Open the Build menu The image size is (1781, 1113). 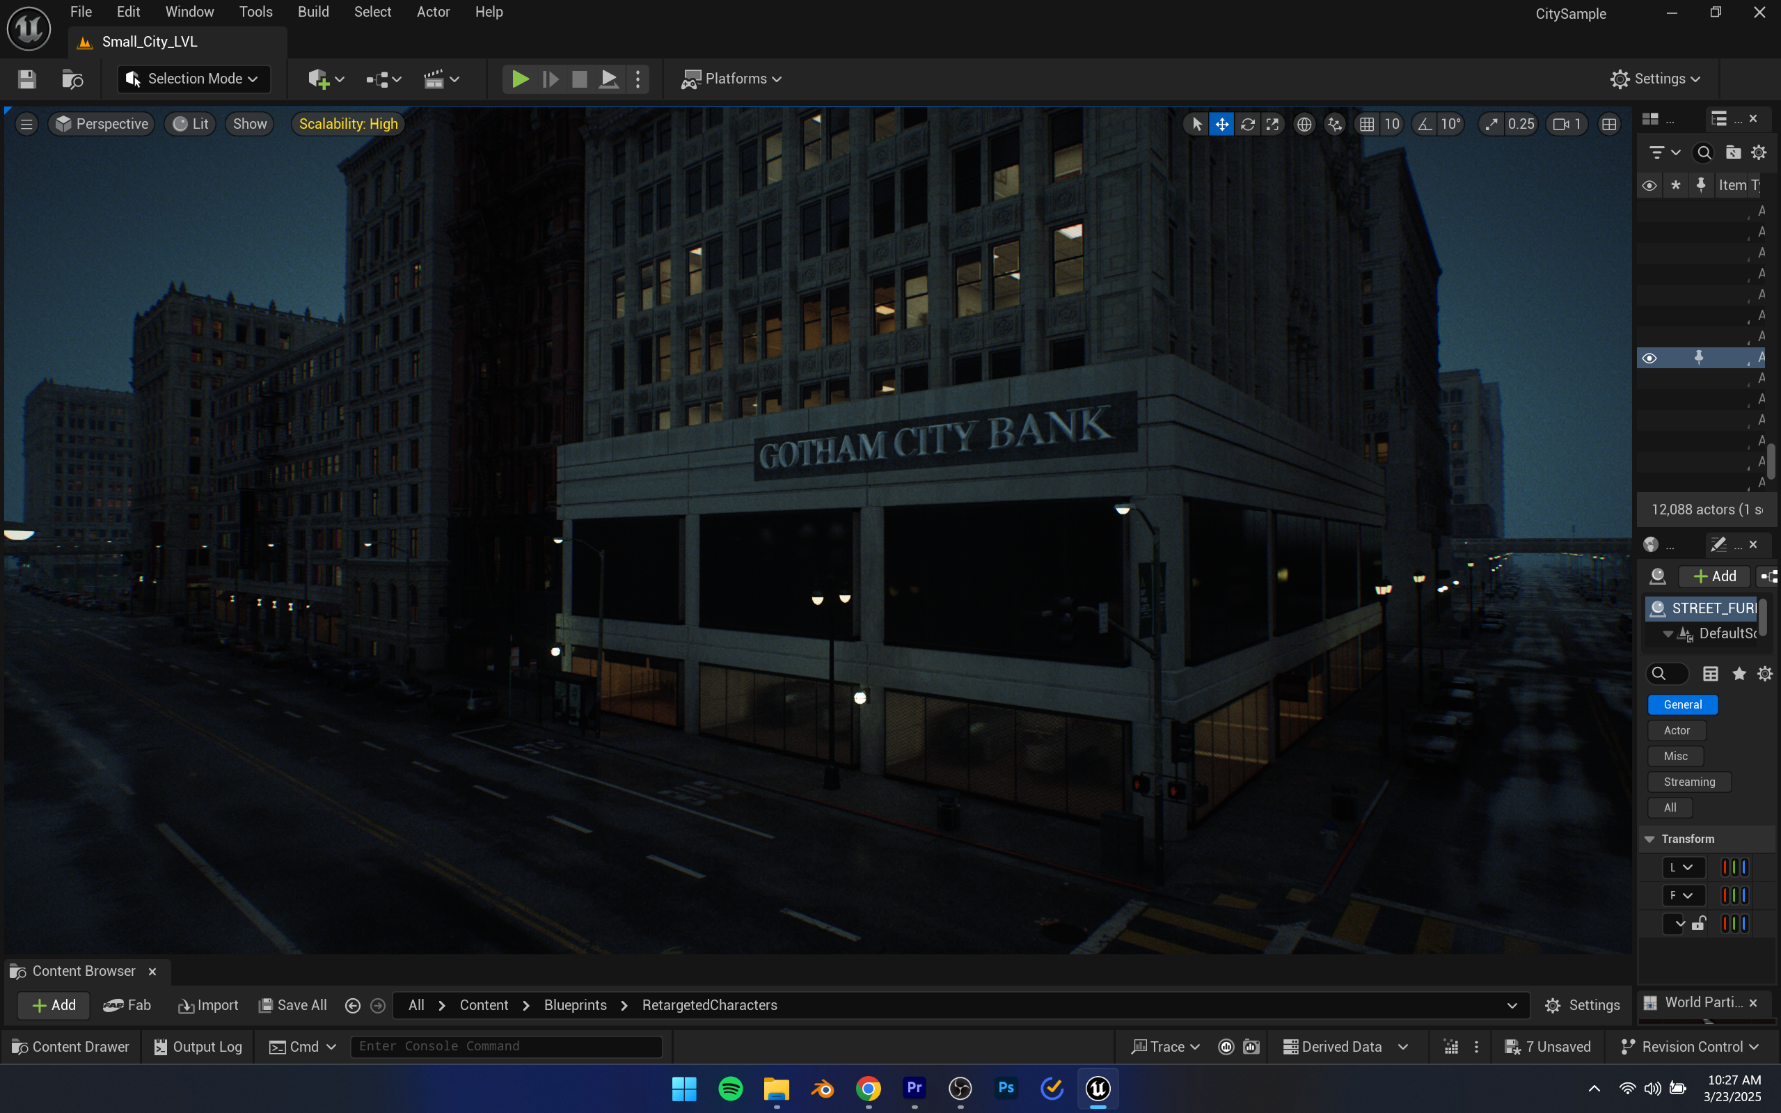(x=312, y=12)
